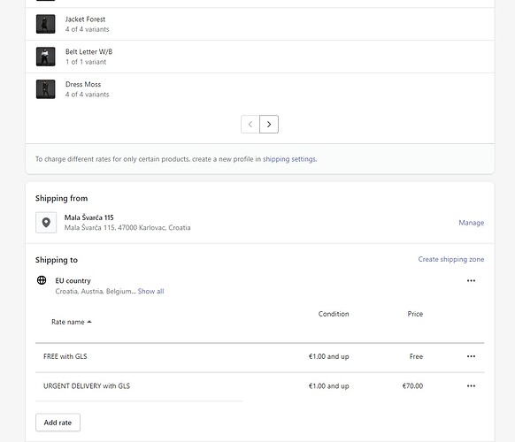Create a new shipping zone
The image size is (515, 442).
[x=451, y=259]
